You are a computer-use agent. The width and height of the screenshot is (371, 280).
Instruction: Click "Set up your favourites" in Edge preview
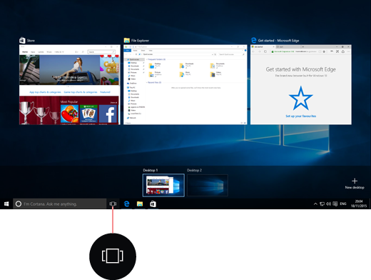pyautogui.click(x=301, y=116)
